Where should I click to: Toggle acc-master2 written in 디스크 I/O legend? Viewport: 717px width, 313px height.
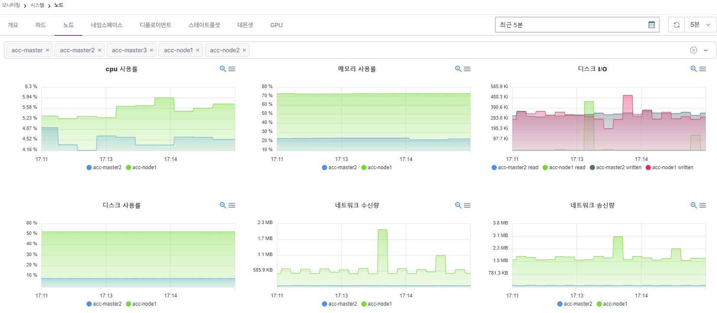coord(616,168)
